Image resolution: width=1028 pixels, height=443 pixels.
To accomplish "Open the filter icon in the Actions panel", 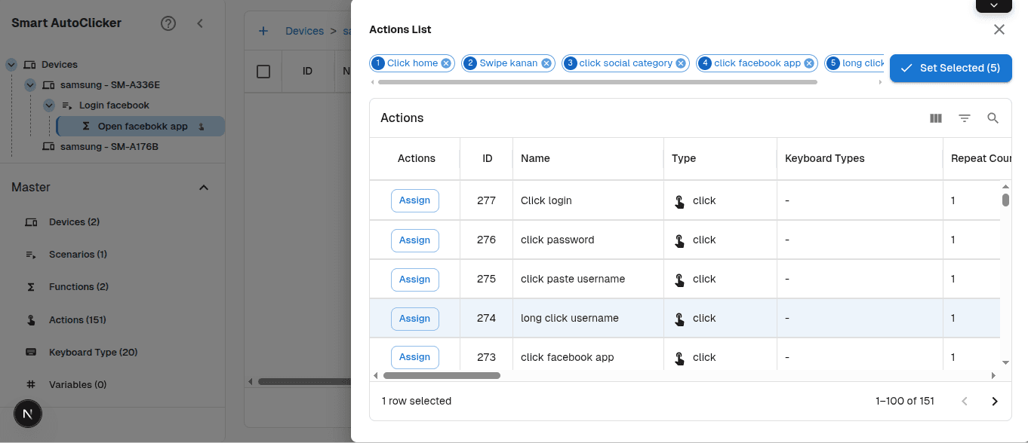I will point(965,118).
